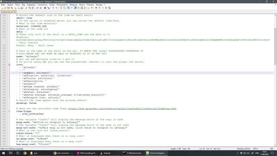
Task: Click the 'skull: true' line
Action: coord(24,18)
